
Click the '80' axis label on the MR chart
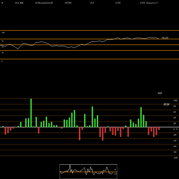(x=175, y=106)
